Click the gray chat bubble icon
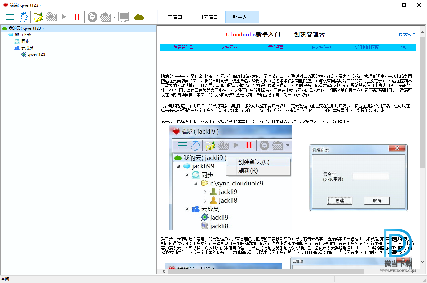 click(92, 17)
